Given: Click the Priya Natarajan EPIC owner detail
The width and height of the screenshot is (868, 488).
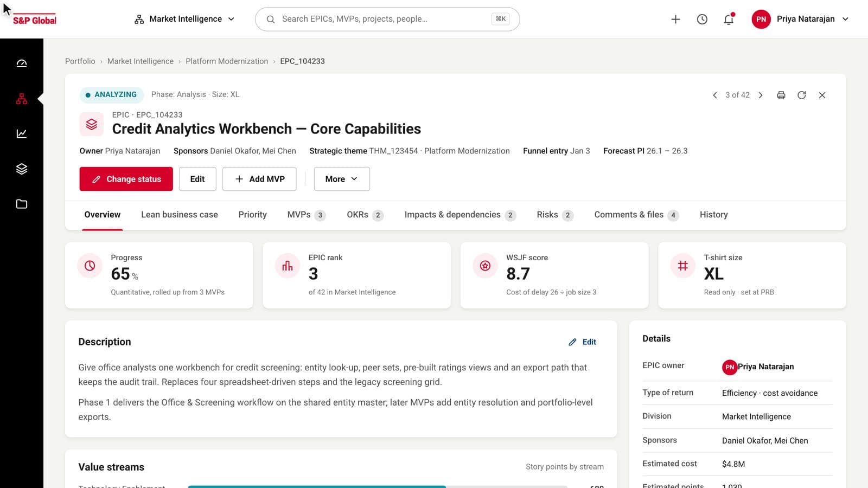Looking at the screenshot, I should [x=758, y=367].
